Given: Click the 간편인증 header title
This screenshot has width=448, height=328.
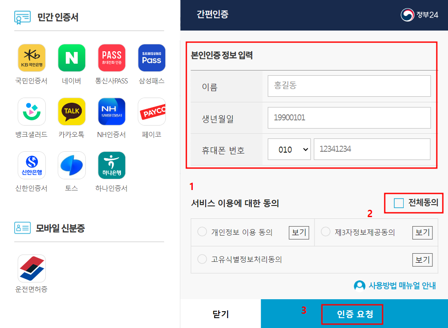Looking at the screenshot, I should click(212, 14).
